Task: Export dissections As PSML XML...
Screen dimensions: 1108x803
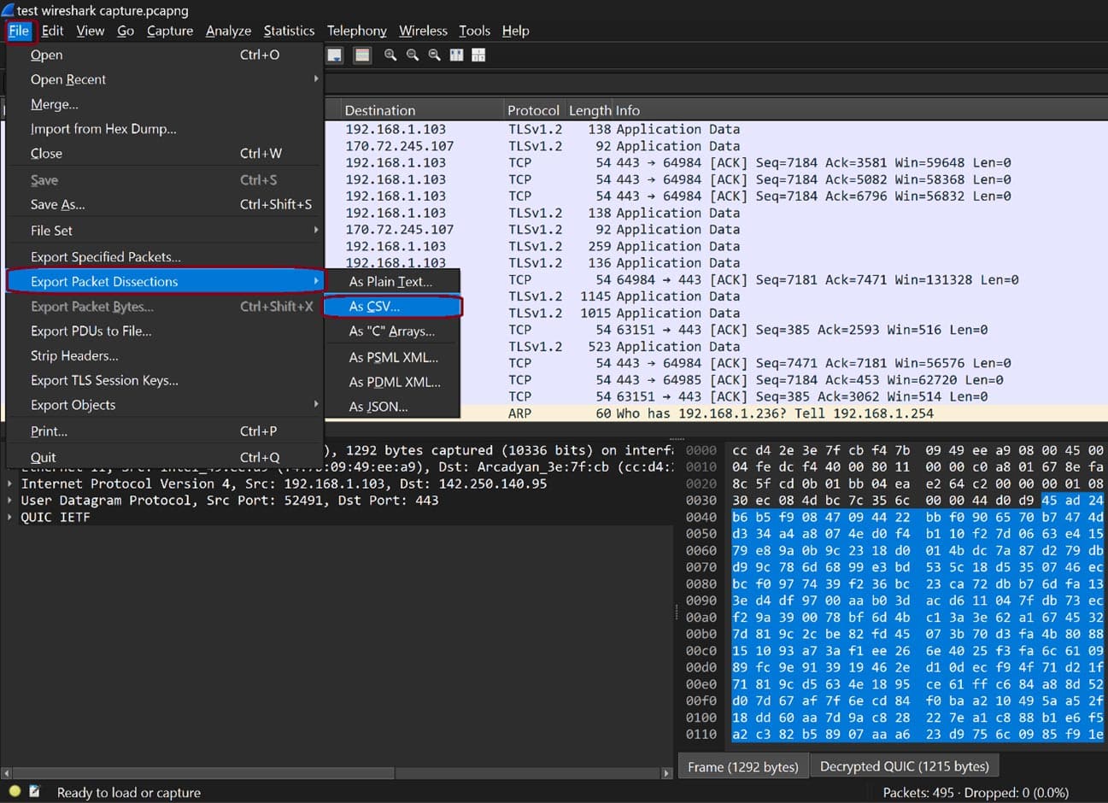Action: pos(392,357)
